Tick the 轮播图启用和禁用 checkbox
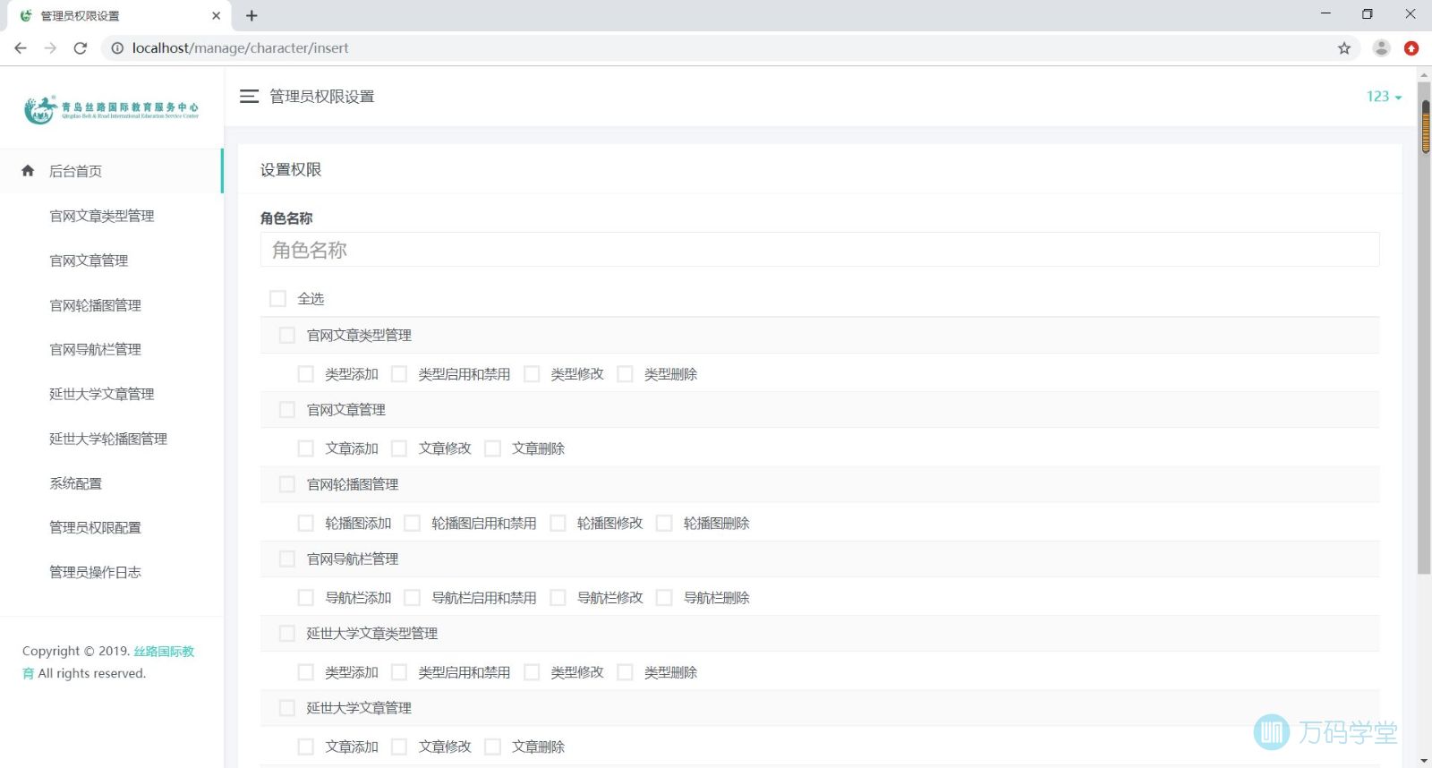1432x768 pixels. 413,523
